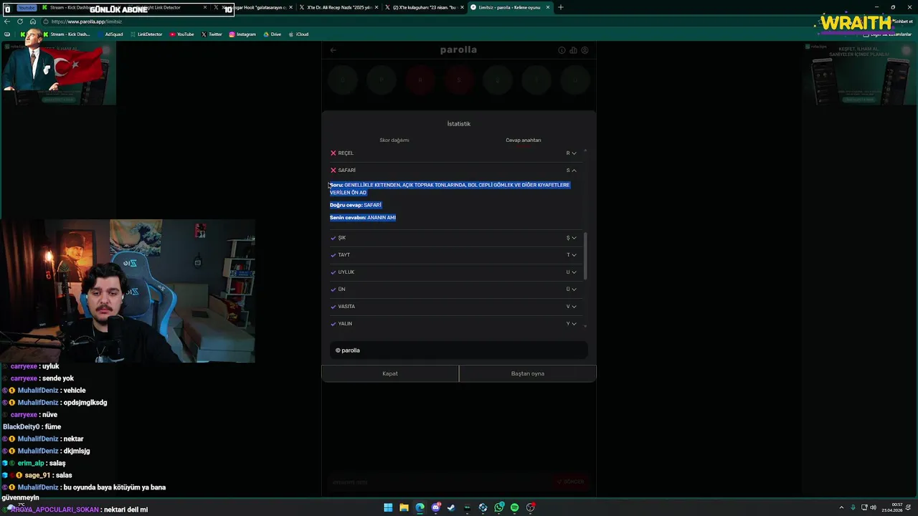Open File Explorer from the taskbar
Screen dimensions: 918x516
(404, 507)
